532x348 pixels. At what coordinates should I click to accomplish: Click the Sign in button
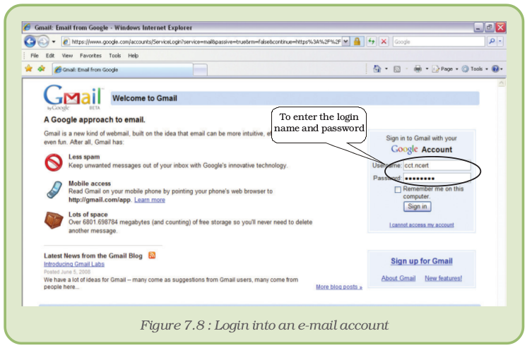(418, 206)
